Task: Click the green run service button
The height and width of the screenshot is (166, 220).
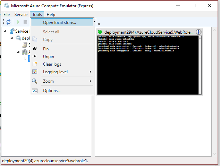Action: pos(18,22)
